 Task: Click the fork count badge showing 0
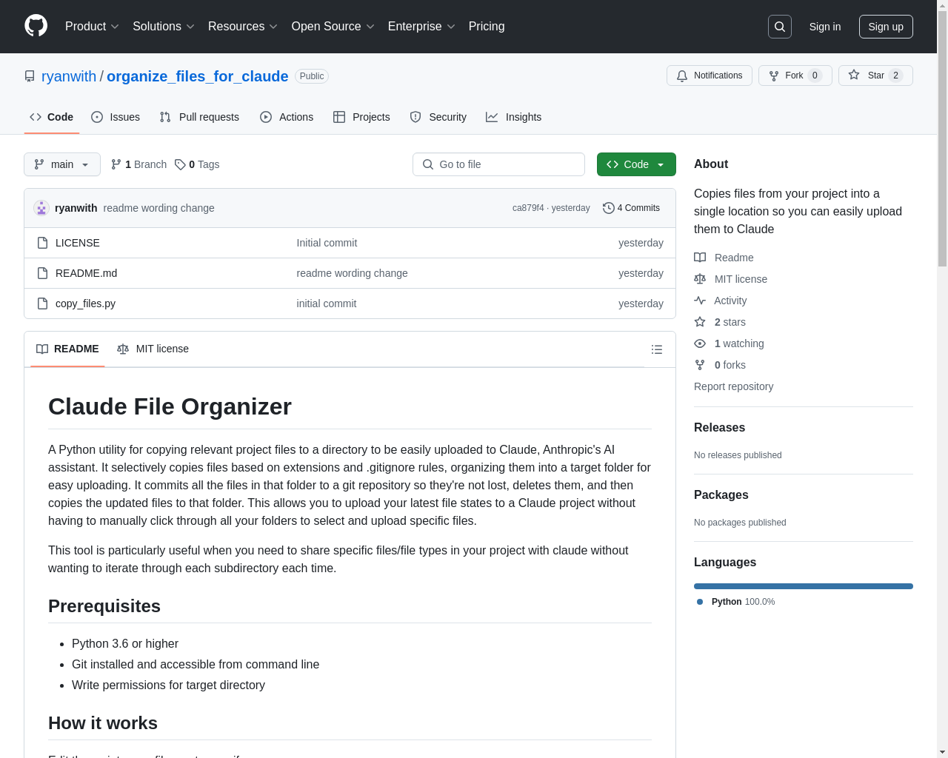tap(815, 76)
